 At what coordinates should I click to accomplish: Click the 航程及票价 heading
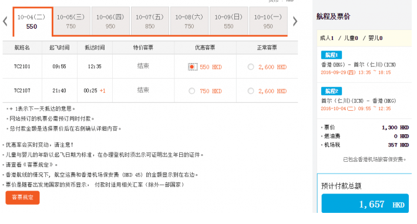[333, 16]
